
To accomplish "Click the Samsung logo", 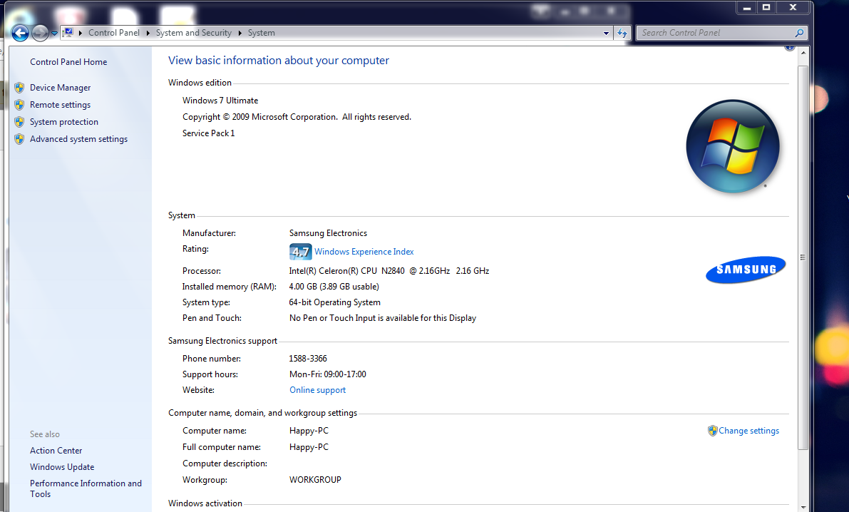I will 746,270.
